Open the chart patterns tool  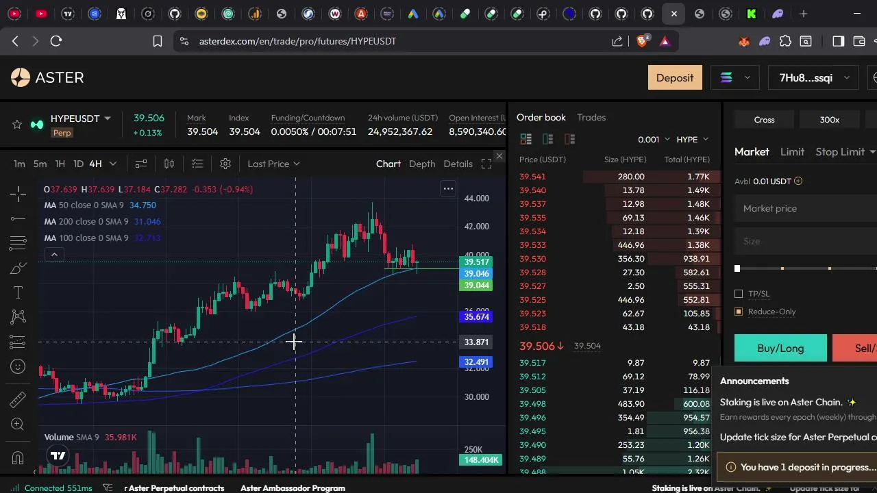(18, 316)
